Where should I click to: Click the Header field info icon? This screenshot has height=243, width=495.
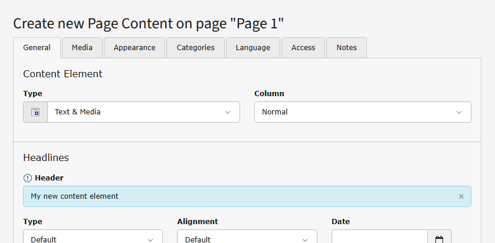(28, 178)
